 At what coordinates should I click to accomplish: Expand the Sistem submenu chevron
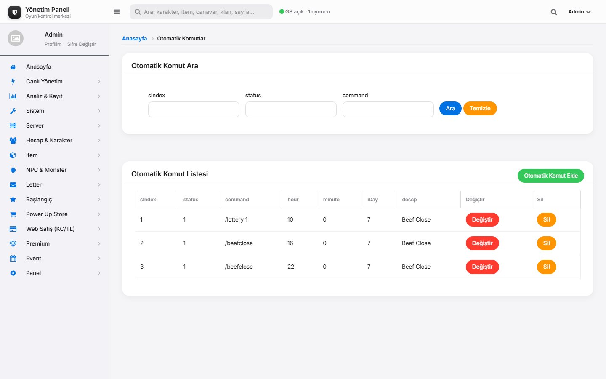[99, 111]
